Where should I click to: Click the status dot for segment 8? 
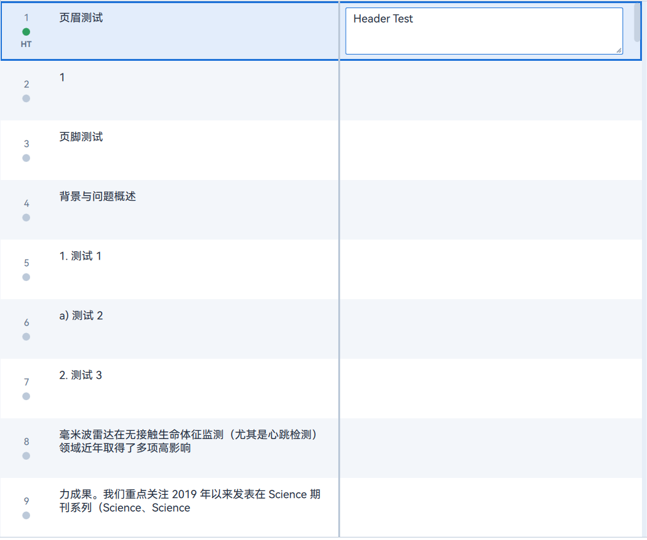[x=26, y=456]
